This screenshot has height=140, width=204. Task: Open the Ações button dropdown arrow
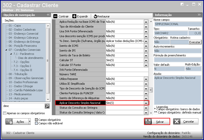coord(29,122)
